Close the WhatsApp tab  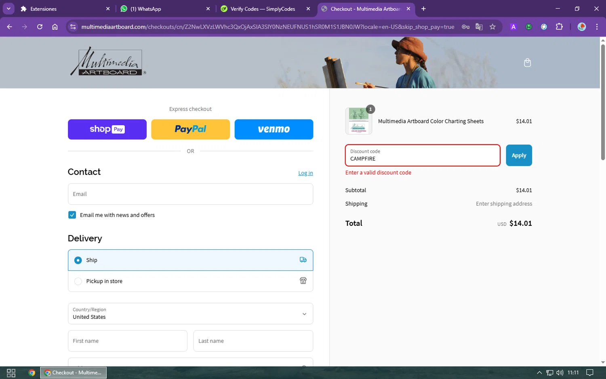point(208,8)
